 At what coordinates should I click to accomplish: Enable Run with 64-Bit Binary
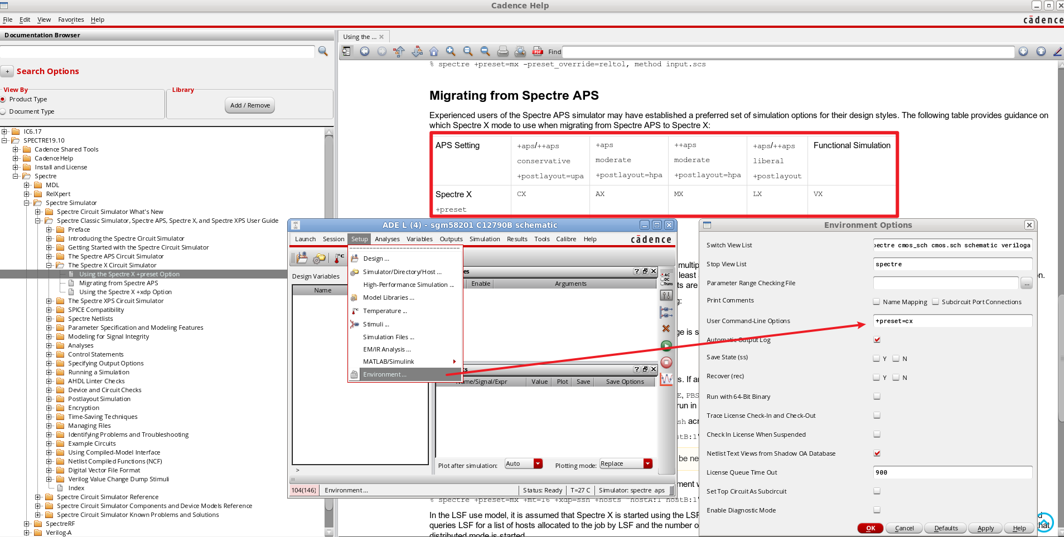tap(877, 396)
